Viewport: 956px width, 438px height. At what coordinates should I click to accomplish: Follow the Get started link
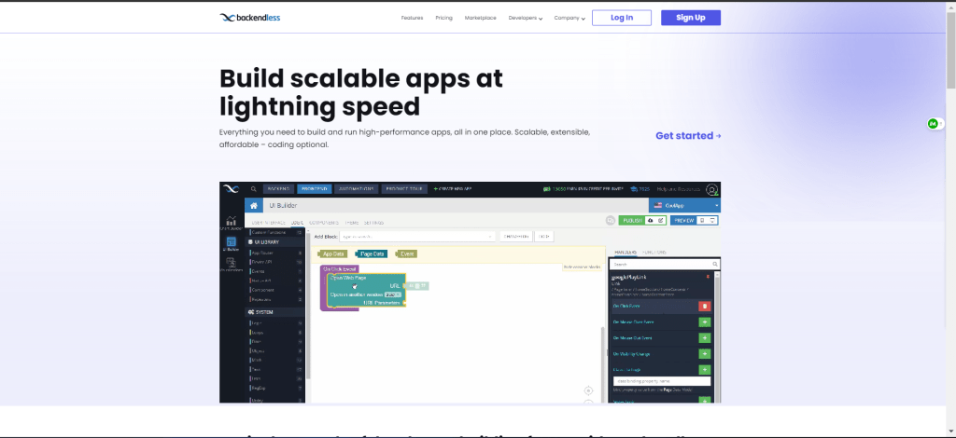[688, 136]
